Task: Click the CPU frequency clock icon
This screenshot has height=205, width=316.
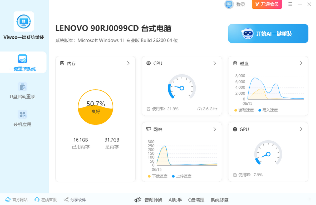Action: (199, 109)
